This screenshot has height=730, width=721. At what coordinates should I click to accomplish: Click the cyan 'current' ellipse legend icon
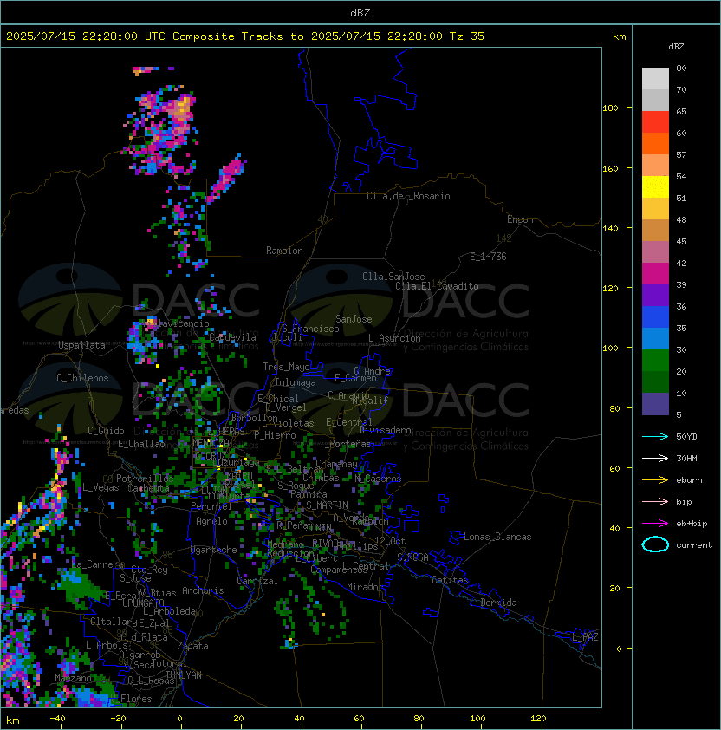655,544
